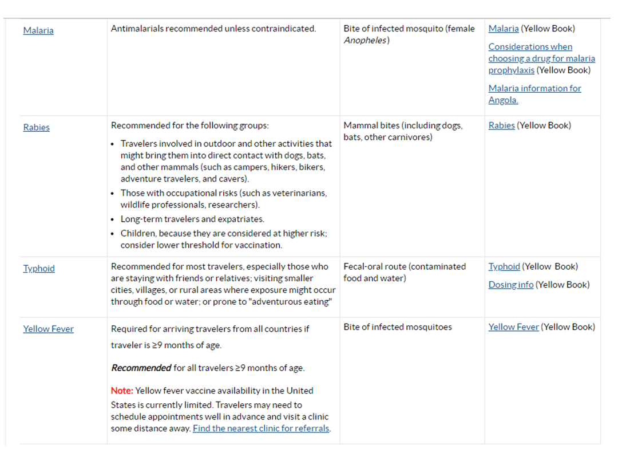
Task: Click the Yellow Fever Yellow Book reference link
Action: [513, 327]
